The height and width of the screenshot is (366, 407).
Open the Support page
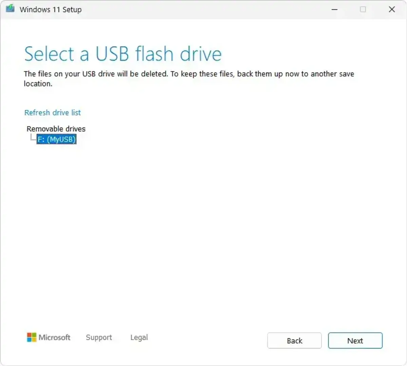(99, 338)
